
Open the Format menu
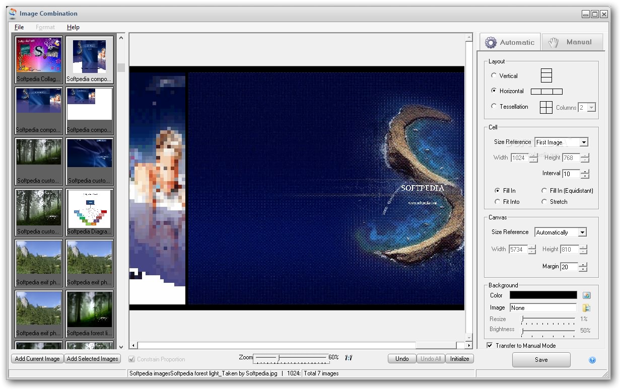point(45,27)
